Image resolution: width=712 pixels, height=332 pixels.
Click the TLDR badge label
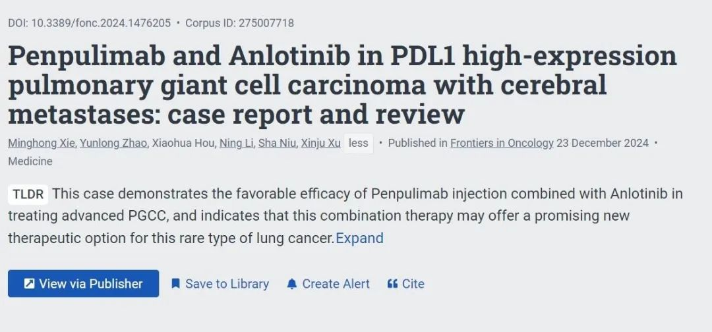(28, 194)
